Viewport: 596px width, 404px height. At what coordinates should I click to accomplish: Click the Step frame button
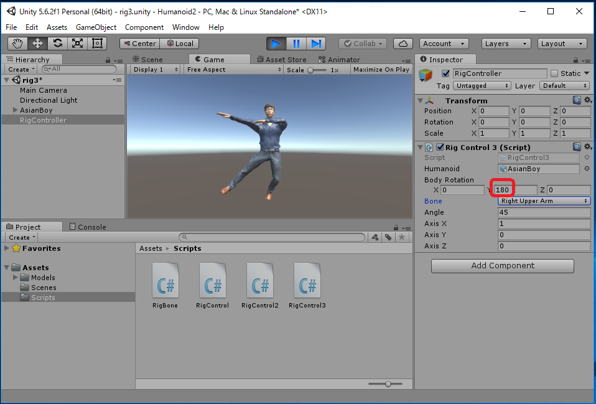pos(316,44)
